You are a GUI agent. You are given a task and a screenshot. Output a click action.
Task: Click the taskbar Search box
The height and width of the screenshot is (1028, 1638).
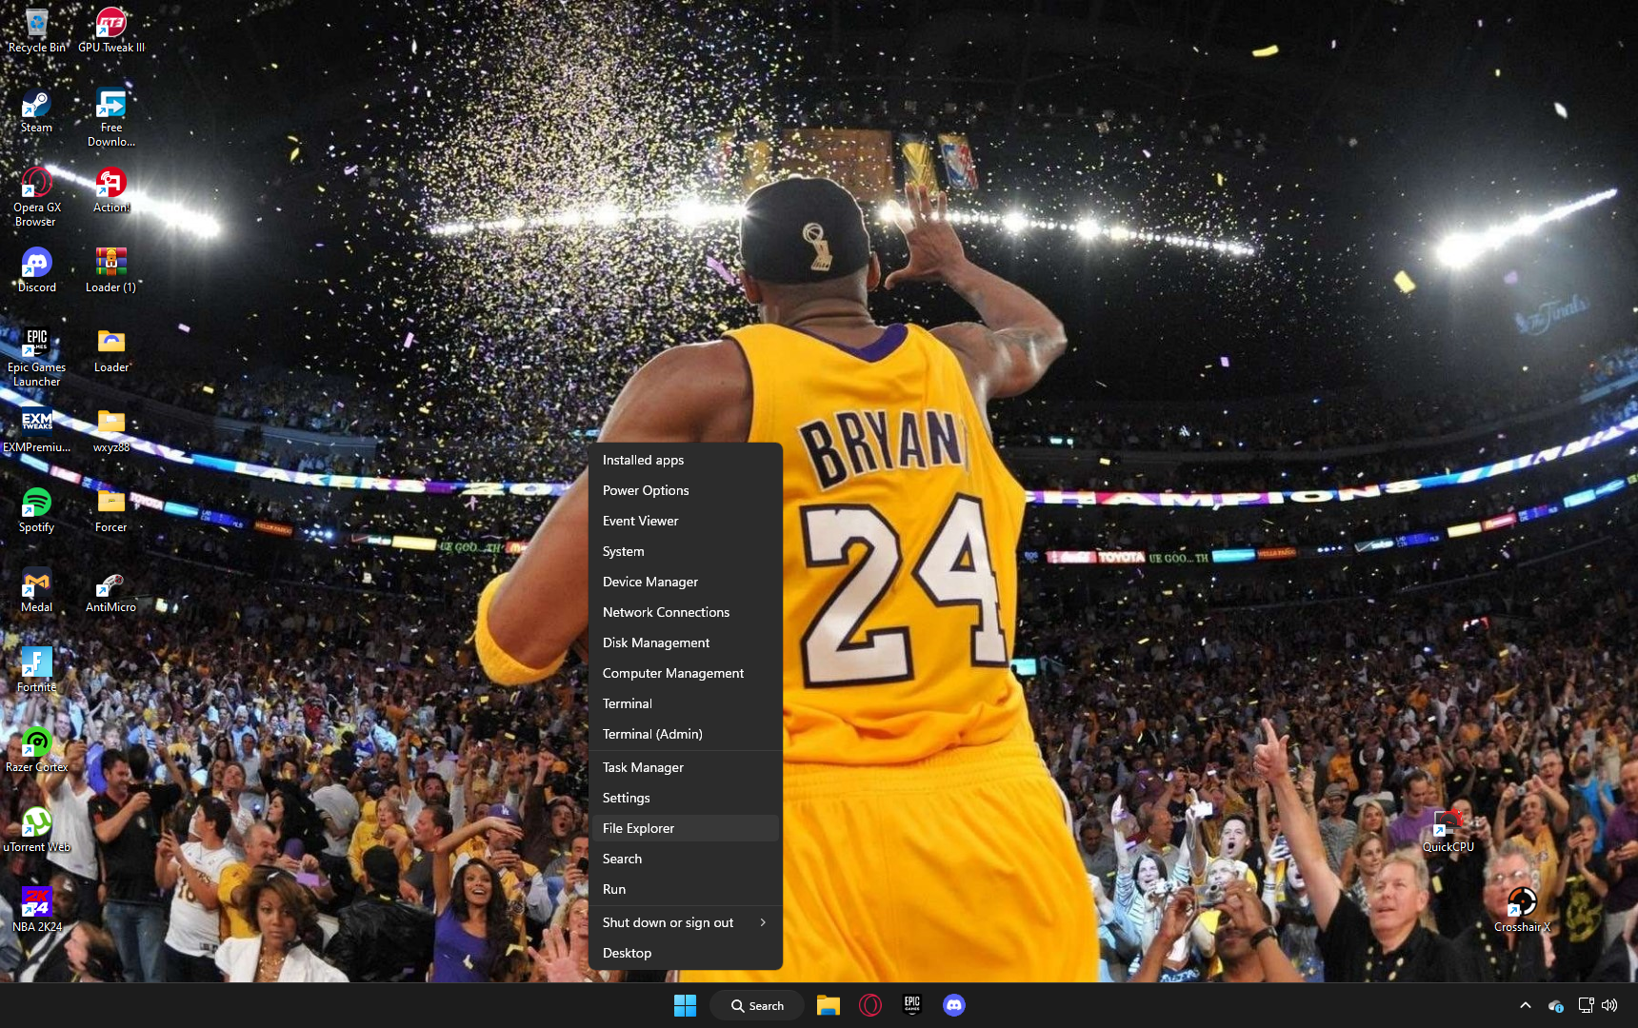(757, 1005)
